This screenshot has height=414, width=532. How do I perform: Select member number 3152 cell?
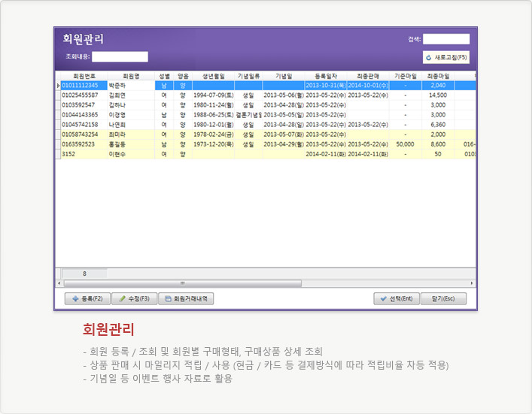tap(84, 154)
